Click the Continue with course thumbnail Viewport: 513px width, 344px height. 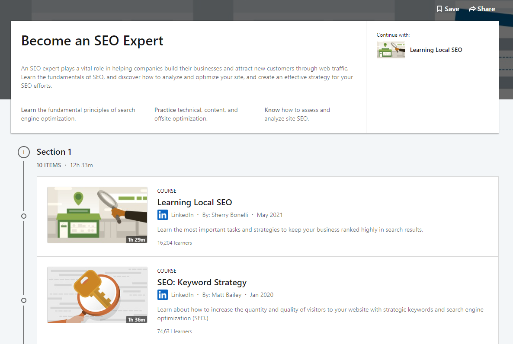point(391,50)
